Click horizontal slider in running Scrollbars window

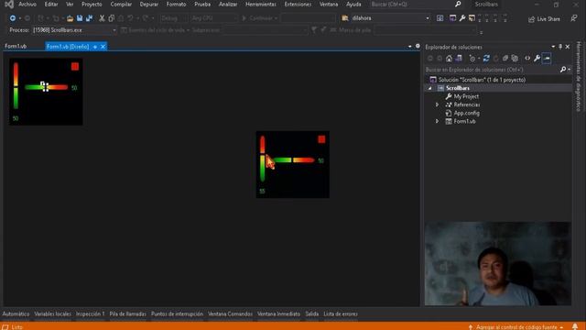pos(294,160)
